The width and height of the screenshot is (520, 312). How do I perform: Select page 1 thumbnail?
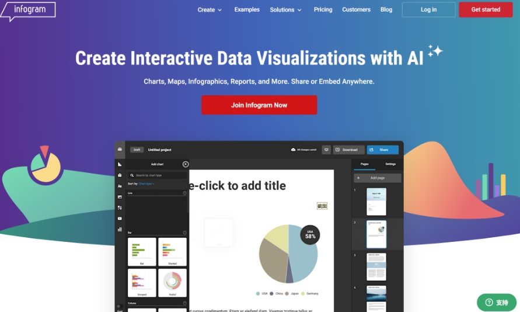click(x=376, y=202)
